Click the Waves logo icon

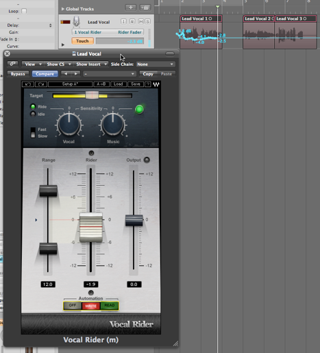[156, 84]
